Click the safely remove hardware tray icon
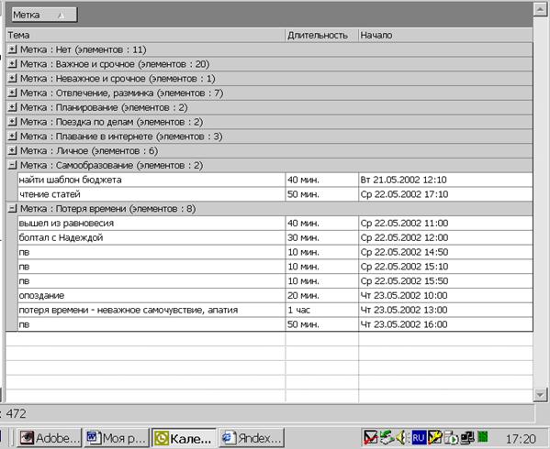 click(x=387, y=437)
